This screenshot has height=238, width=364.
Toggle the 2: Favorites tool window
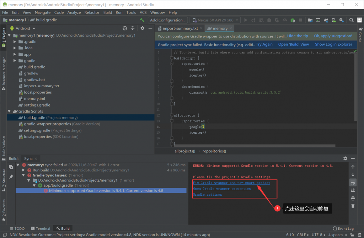coord(4,210)
